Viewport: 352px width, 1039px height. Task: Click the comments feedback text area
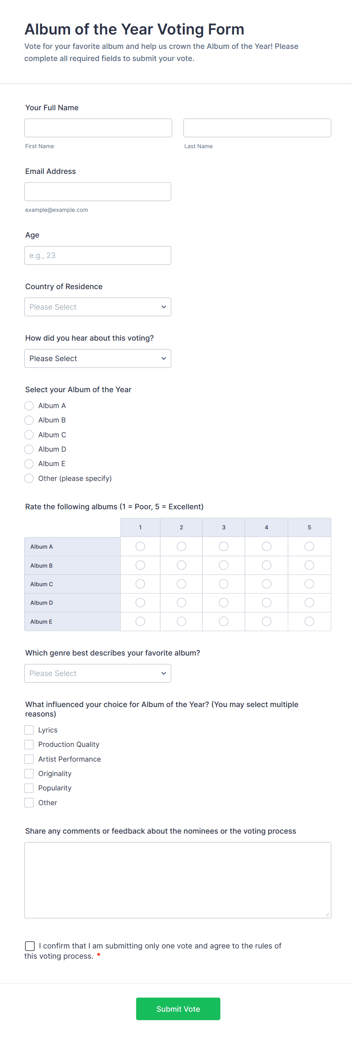178,880
